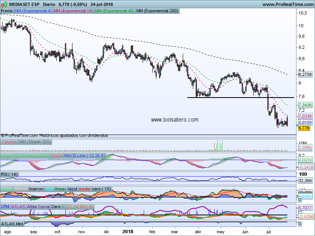The width and height of the screenshot is (315, 236).
Task: Click the green 7,3436 moving average value tag
Action: (305, 105)
